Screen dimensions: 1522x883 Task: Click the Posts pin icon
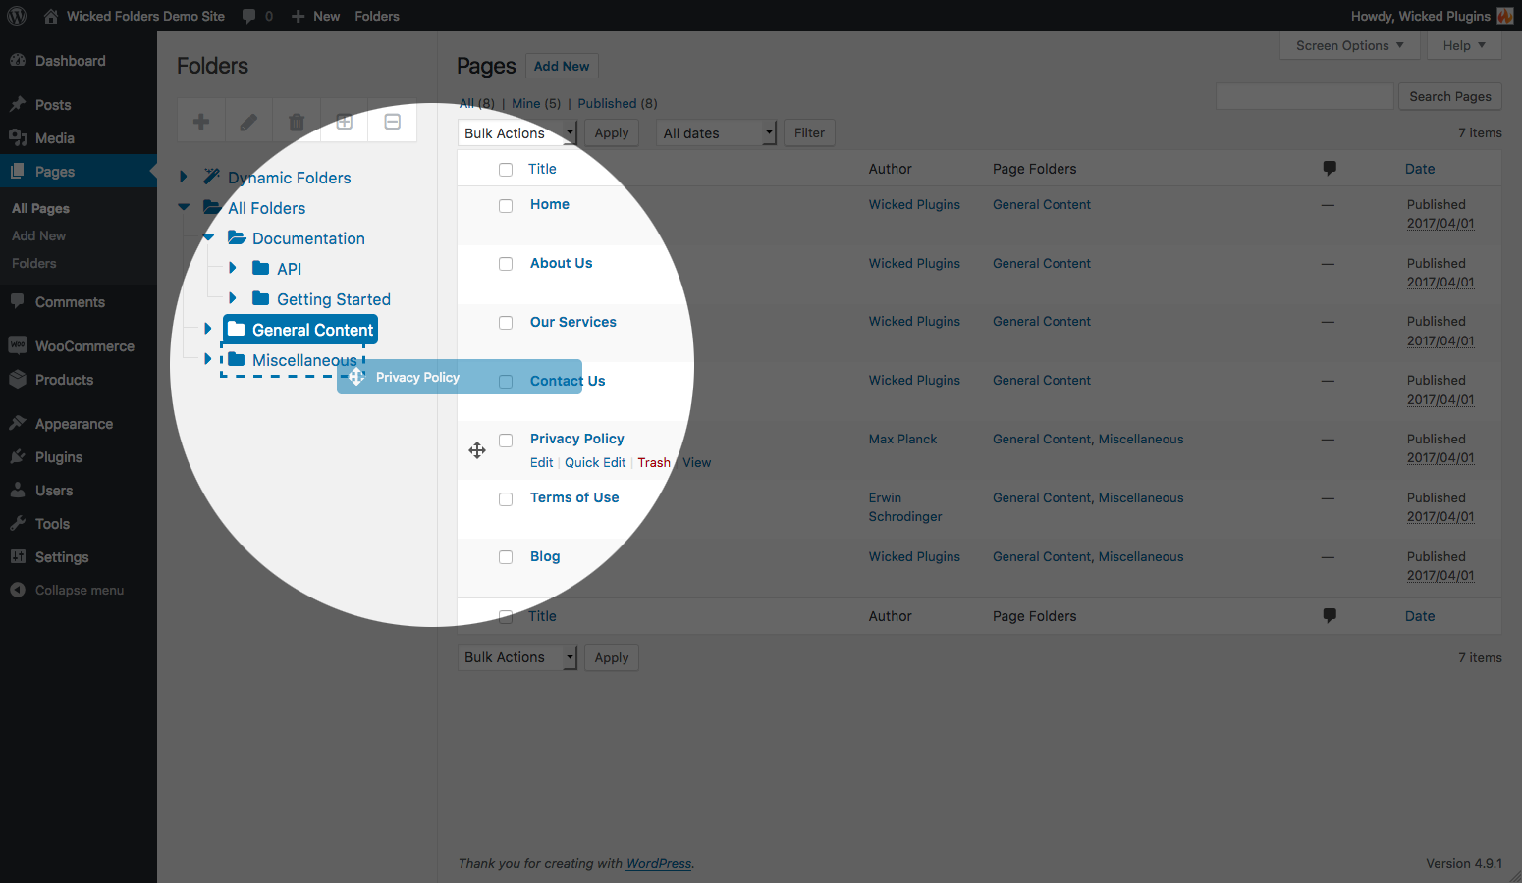pyautogui.click(x=18, y=104)
